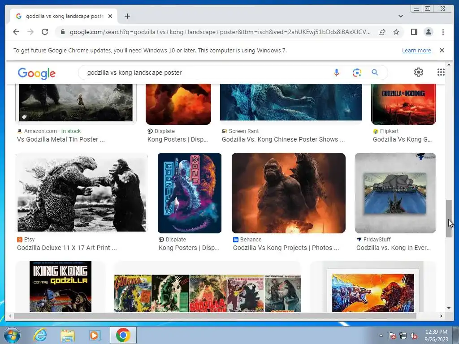Click the scroll down arrow
The height and width of the screenshot is (344, 459).
coord(449,308)
